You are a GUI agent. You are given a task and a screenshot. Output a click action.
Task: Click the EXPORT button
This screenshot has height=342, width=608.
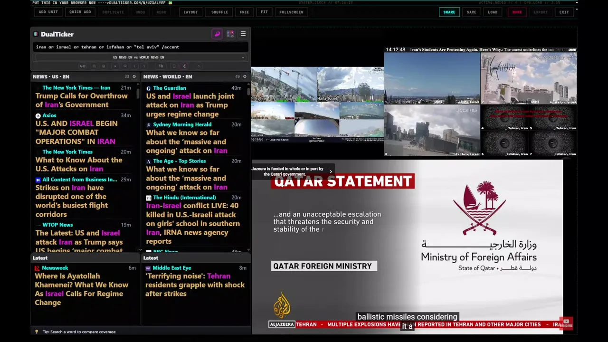click(x=541, y=12)
